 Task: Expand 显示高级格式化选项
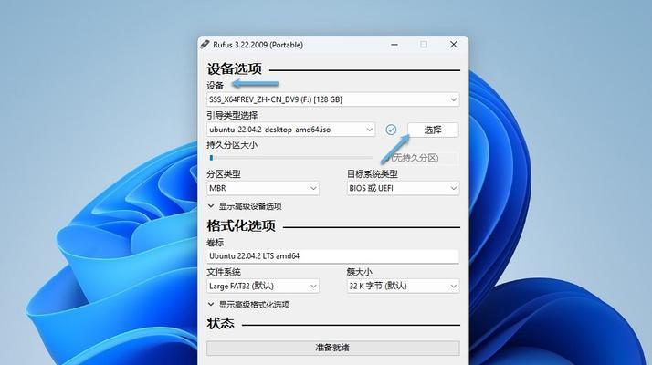click(x=249, y=305)
